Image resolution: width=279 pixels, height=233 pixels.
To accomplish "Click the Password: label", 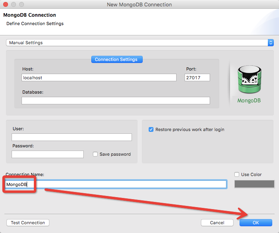I will (x=23, y=146).
